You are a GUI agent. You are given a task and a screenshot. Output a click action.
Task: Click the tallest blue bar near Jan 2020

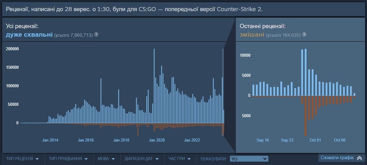pyautogui.click(x=154, y=86)
